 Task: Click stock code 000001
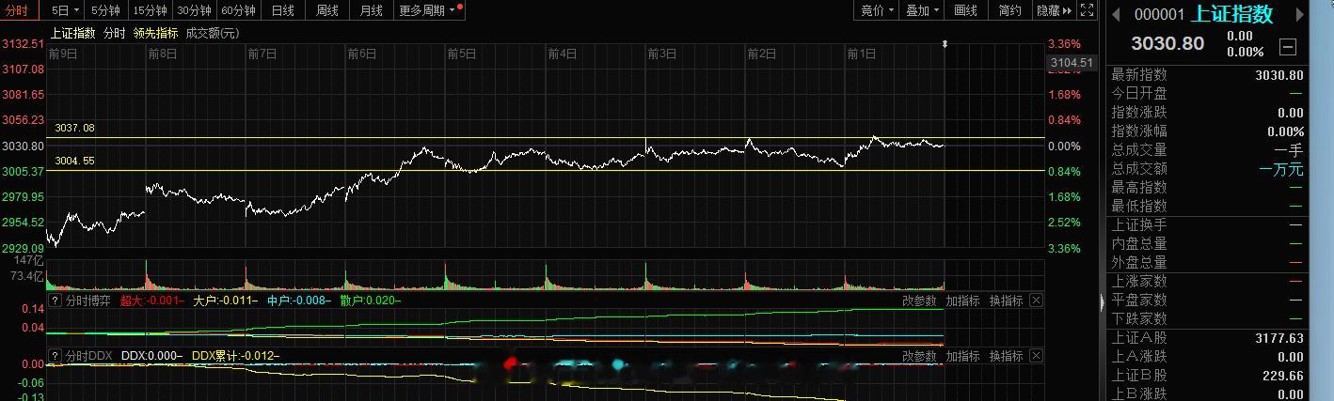click(1159, 14)
